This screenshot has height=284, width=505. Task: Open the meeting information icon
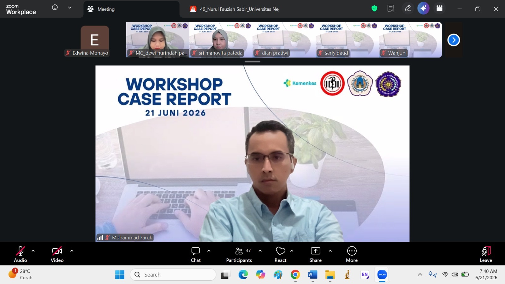click(55, 7)
